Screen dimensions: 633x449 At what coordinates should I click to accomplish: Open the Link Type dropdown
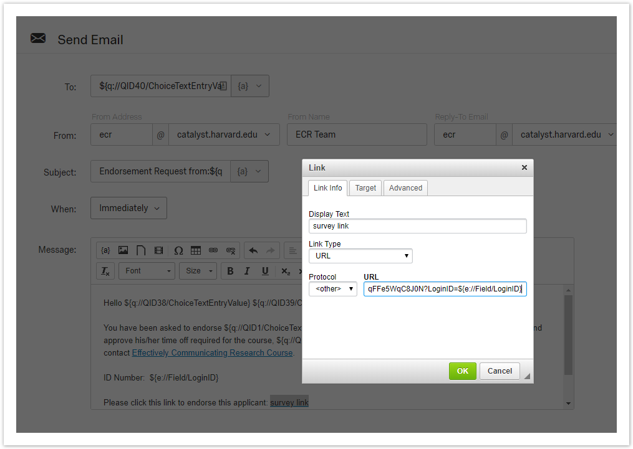[360, 256]
